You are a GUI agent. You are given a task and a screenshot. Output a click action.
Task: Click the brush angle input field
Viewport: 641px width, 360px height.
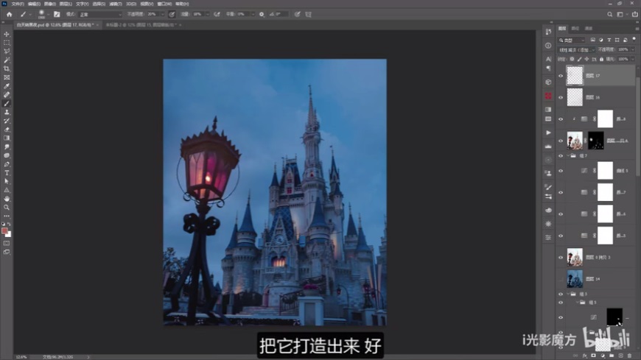(x=281, y=14)
